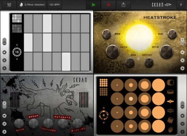Toggle first-column lit cell in sequencer middle row
Screen dimensions: 187x136
(x=28, y=42)
